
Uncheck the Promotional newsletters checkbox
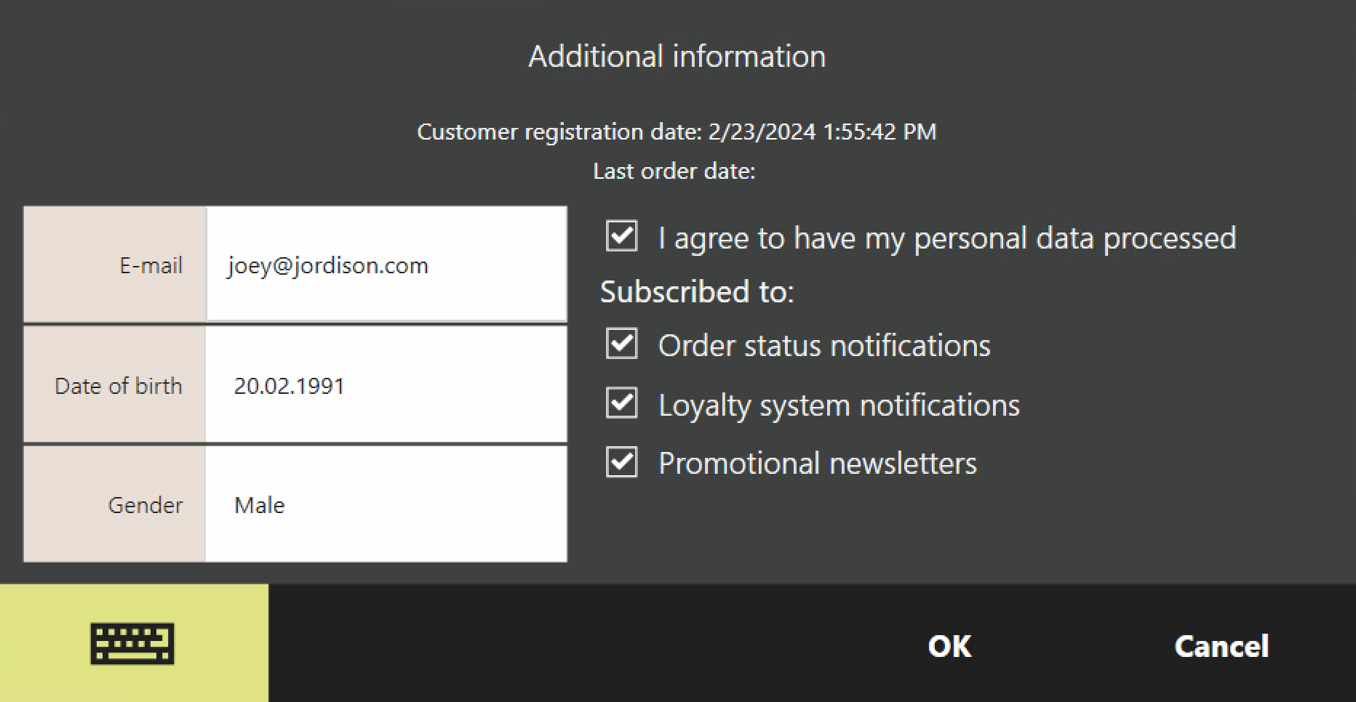(x=622, y=462)
